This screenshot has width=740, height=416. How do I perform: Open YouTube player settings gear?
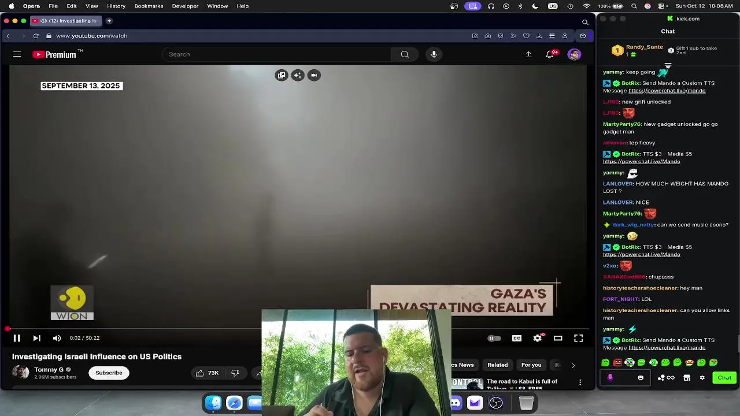(x=538, y=338)
